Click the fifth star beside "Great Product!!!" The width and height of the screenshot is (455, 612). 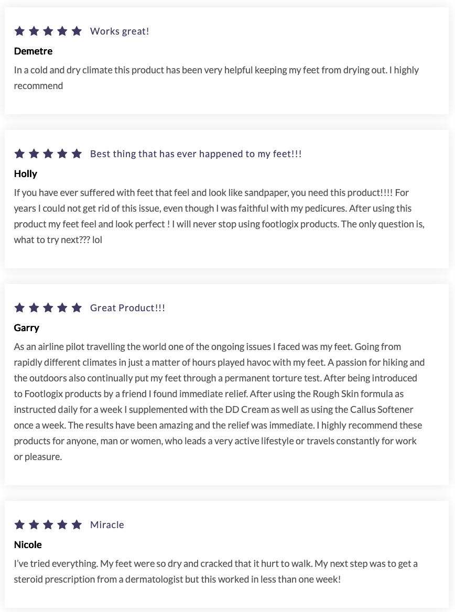77,308
